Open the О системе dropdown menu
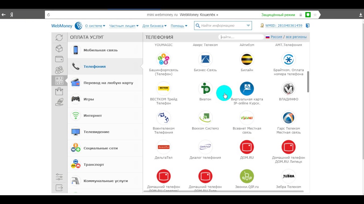Screen dimensions: 364x204 tap(95, 26)
